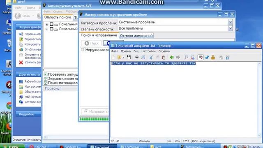Click the blue link icon in Блокнот toolbar

pyautogui.click(x=207, y=58)
